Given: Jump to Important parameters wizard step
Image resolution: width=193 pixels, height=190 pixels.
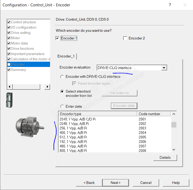Looking at the screenshot, I should pyautogui.click(x=28, y=54).
